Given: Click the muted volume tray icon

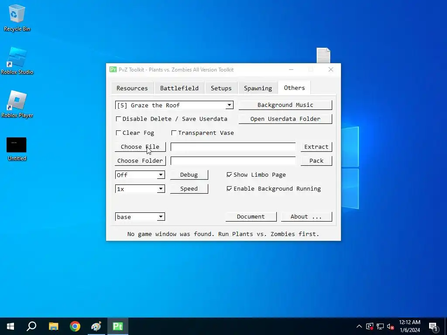Looking at the screenshot, I should (x=390, y=326).
